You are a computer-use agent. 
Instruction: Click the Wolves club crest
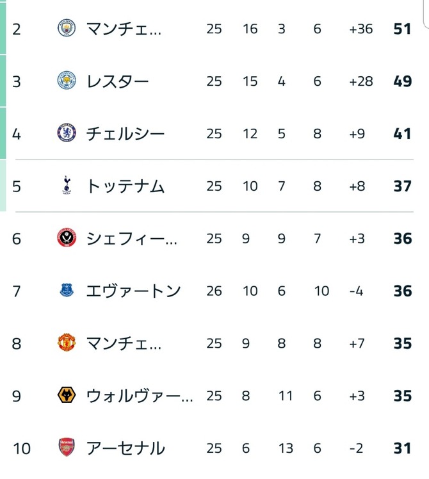pyautogui.click(x=67, y=395)
